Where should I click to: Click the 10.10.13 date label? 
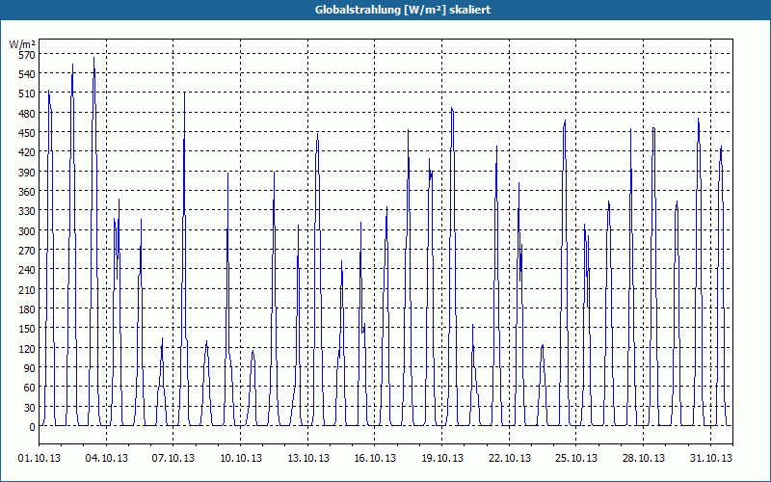[240, 459]
